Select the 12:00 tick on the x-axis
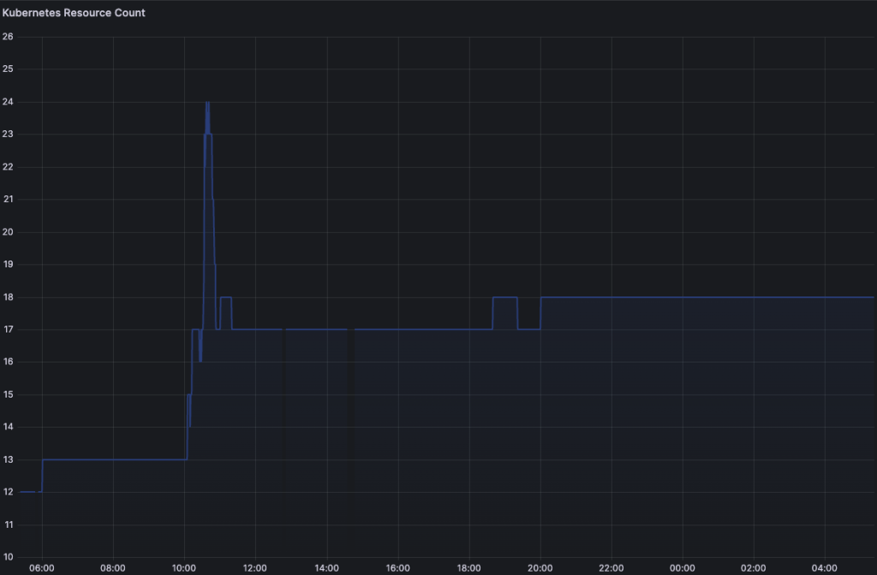Viewport: 877px width, 575px height. [255, 567]
